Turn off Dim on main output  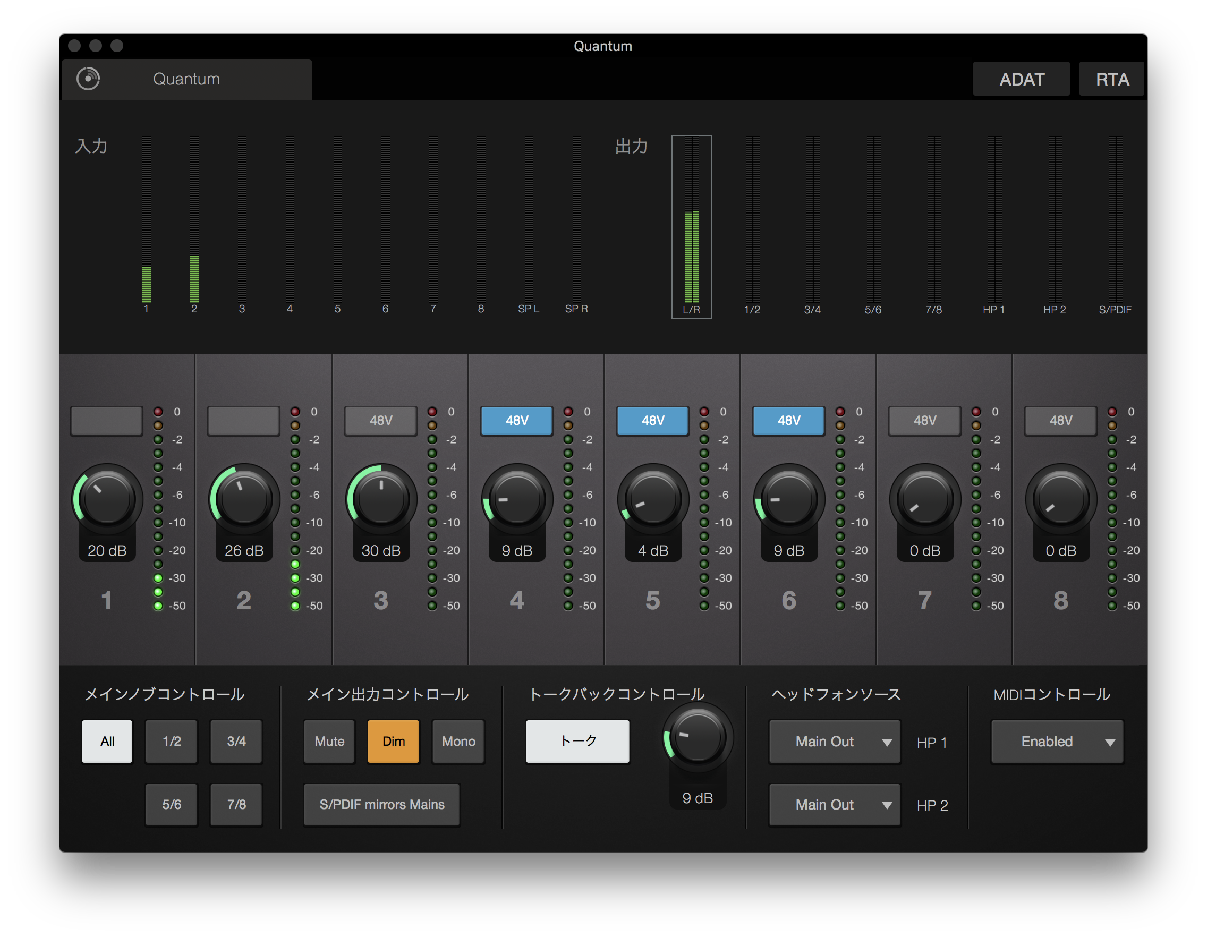pos(394,742)
